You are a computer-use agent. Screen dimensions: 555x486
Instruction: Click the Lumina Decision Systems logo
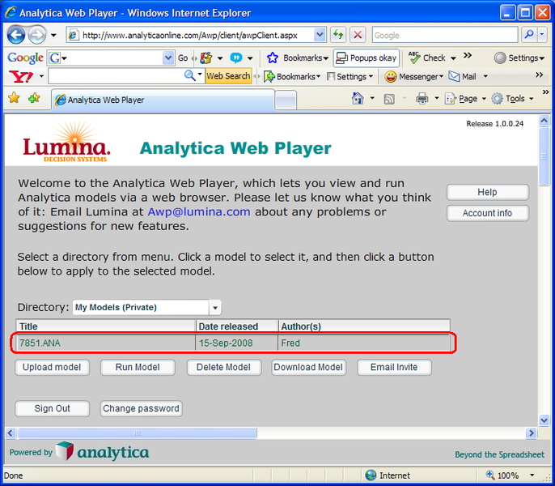tap(66, 143)
